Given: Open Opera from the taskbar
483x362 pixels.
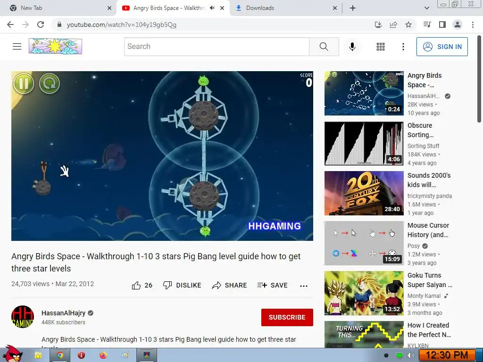Looking at the screenshot, I should click(x=81, y=355).
